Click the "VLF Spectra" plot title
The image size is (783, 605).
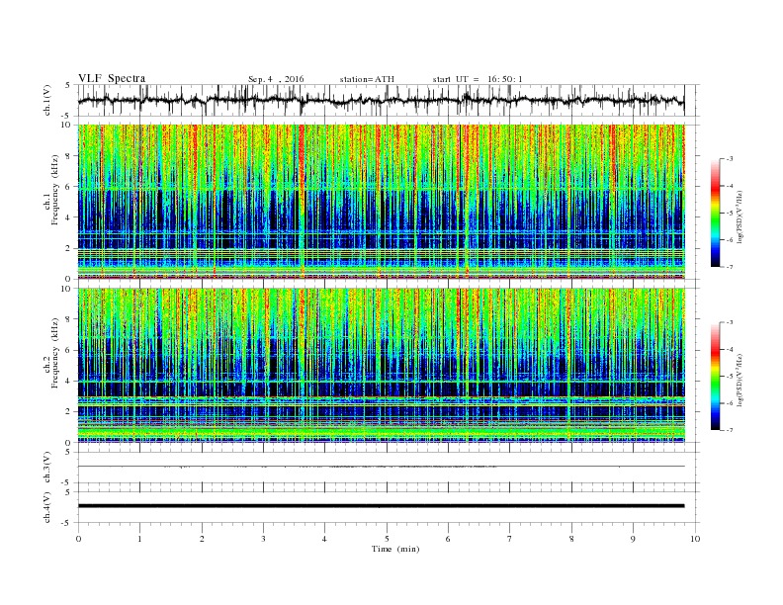tap(112, 78)
